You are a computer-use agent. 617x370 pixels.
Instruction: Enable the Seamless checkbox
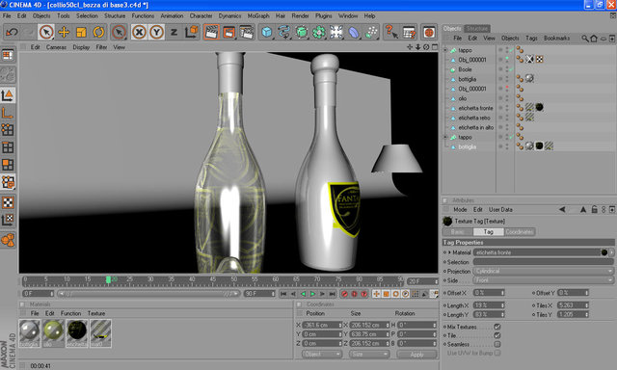497,344
